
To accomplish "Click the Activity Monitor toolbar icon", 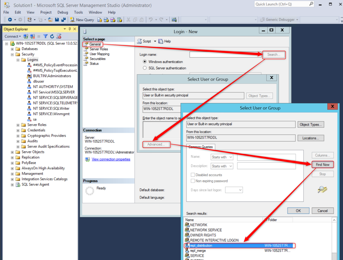I will (x=174, y=20).
